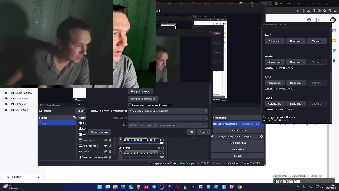Hide the Захват входного ау source
The height and width of the screenshot is (191, 339).
[x=105, y=157]
